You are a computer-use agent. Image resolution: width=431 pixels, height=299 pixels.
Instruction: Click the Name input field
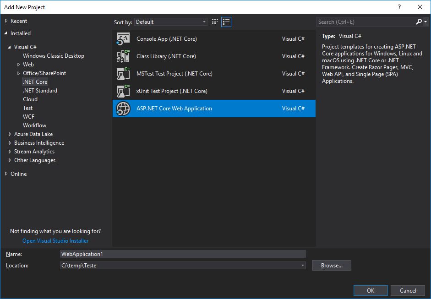[183, 254]
